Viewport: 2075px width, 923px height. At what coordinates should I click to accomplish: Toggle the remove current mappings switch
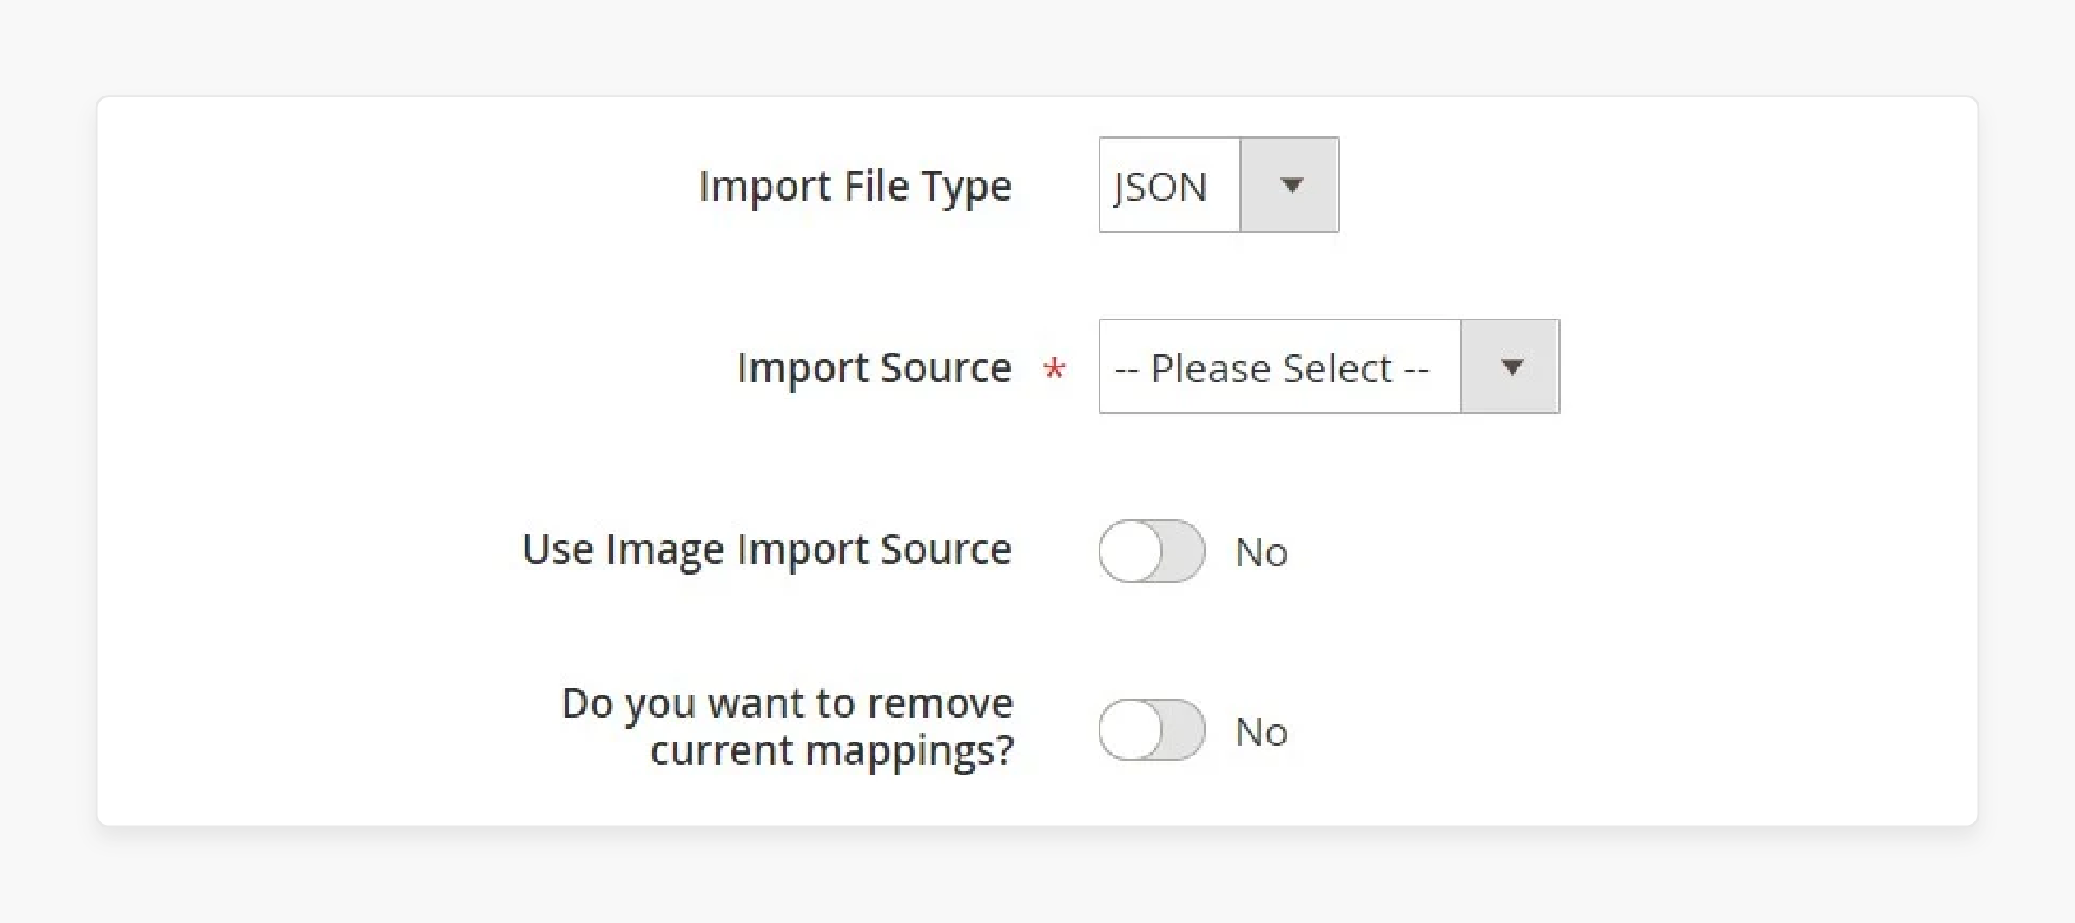[x=1152, y=730]
